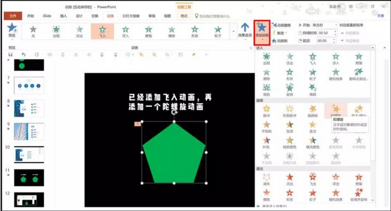Image resolution: width=391 pixels, height=211 pixels.
Task: Open Effect Options (效果选项) dropdown
Action: point(245,31)
